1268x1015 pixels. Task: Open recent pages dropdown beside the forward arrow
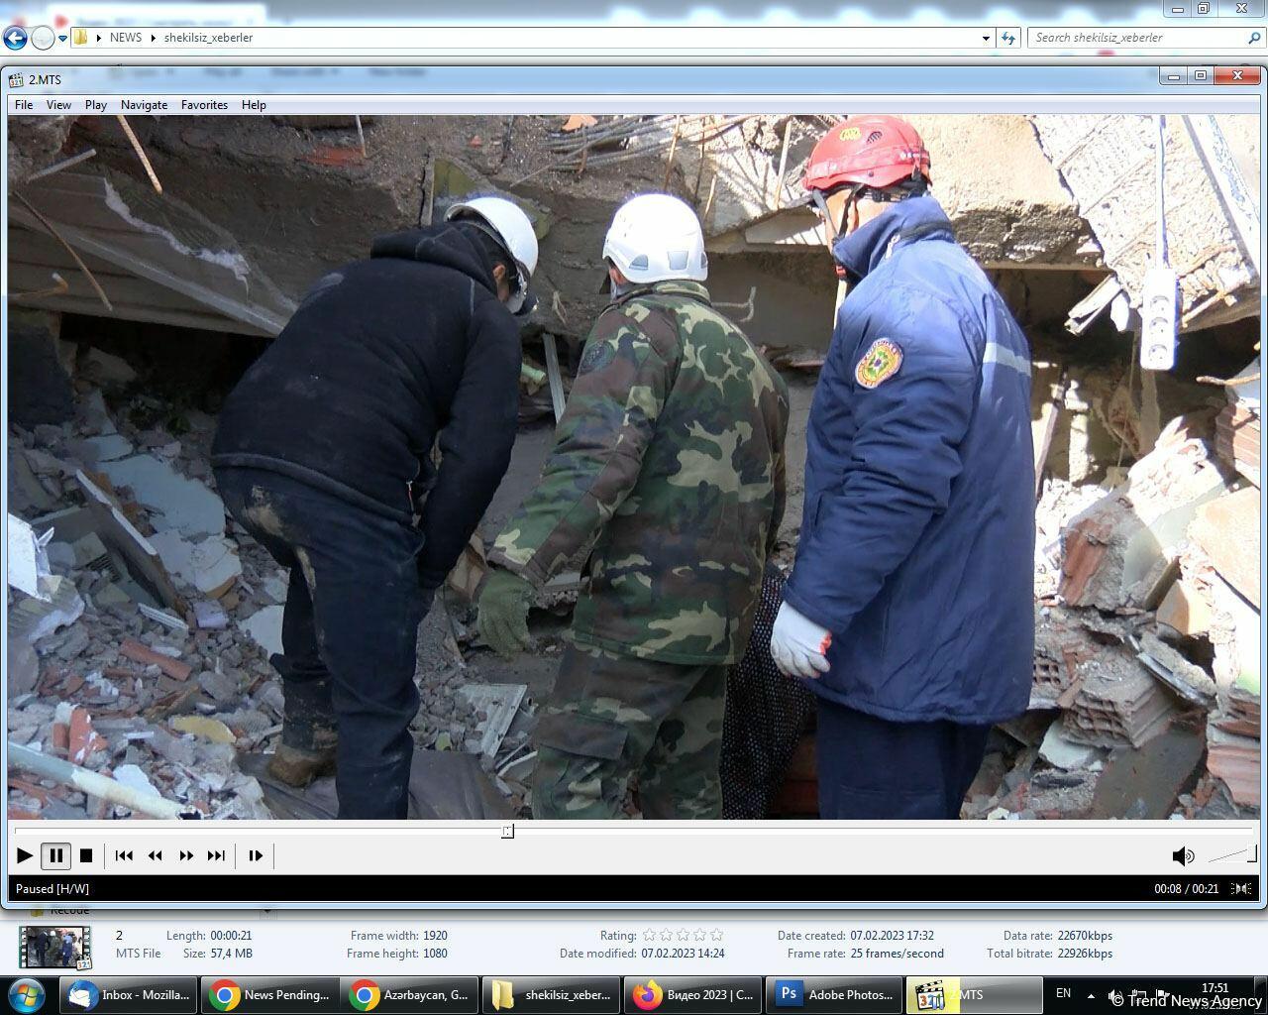point(62,38)
